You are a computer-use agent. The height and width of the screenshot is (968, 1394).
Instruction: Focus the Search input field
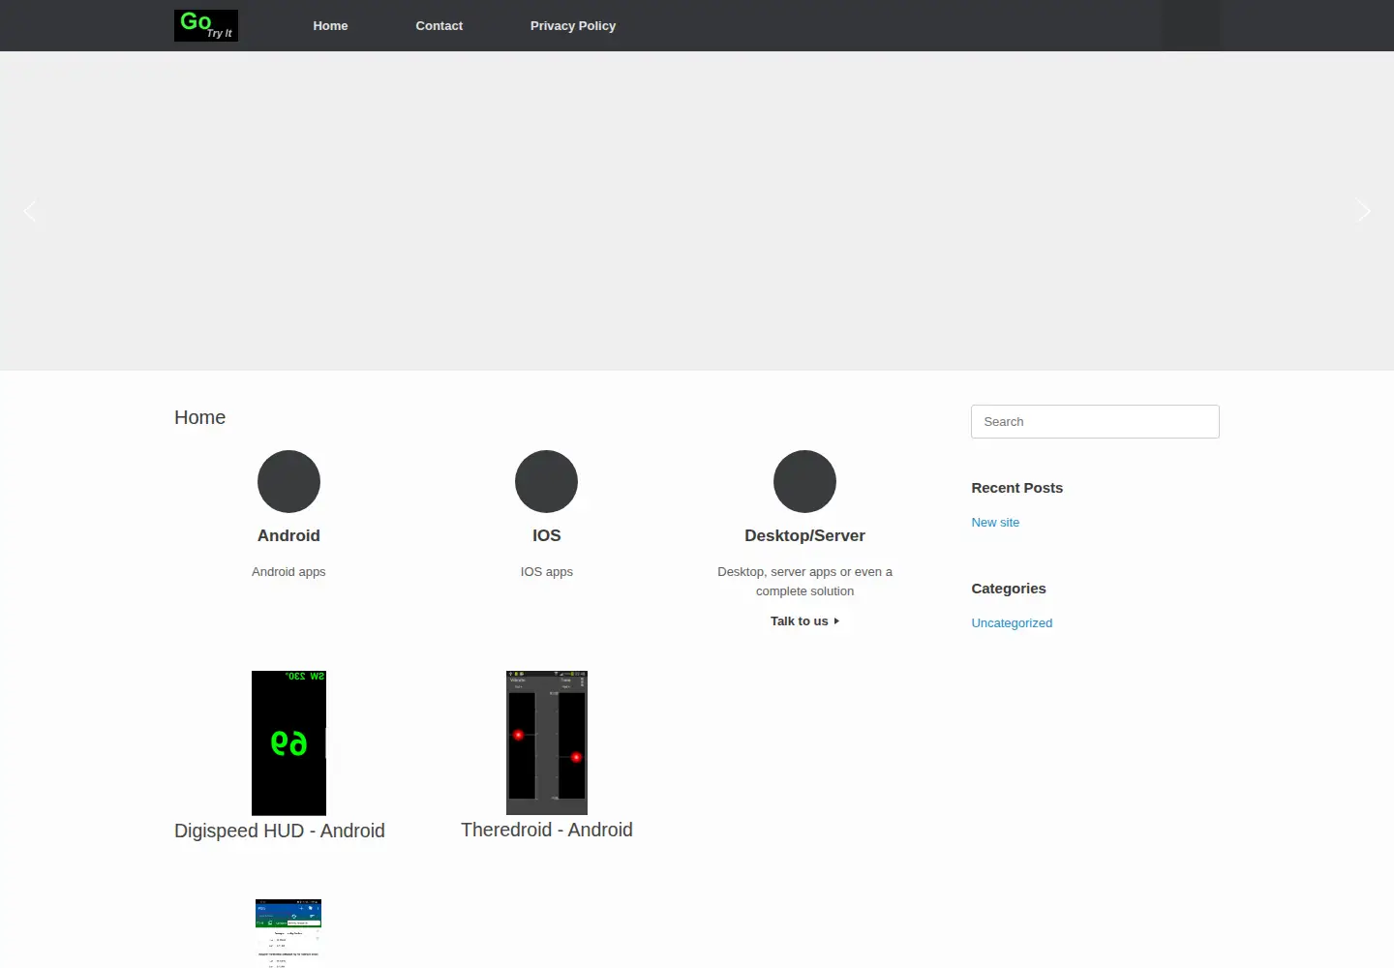tap(1095, 421)
